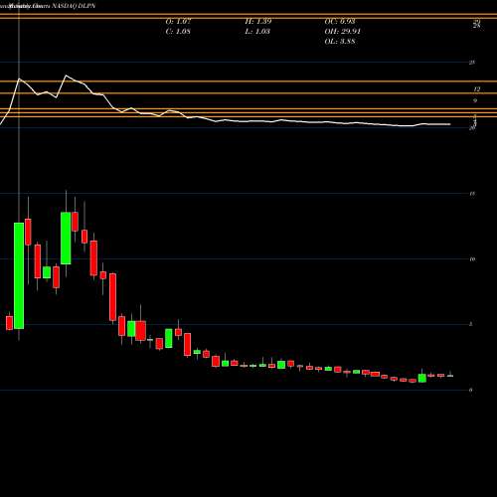Screen dimensions: 497x497
Task: Click the 'OC: 6.93' value
Action: point(340,21)
